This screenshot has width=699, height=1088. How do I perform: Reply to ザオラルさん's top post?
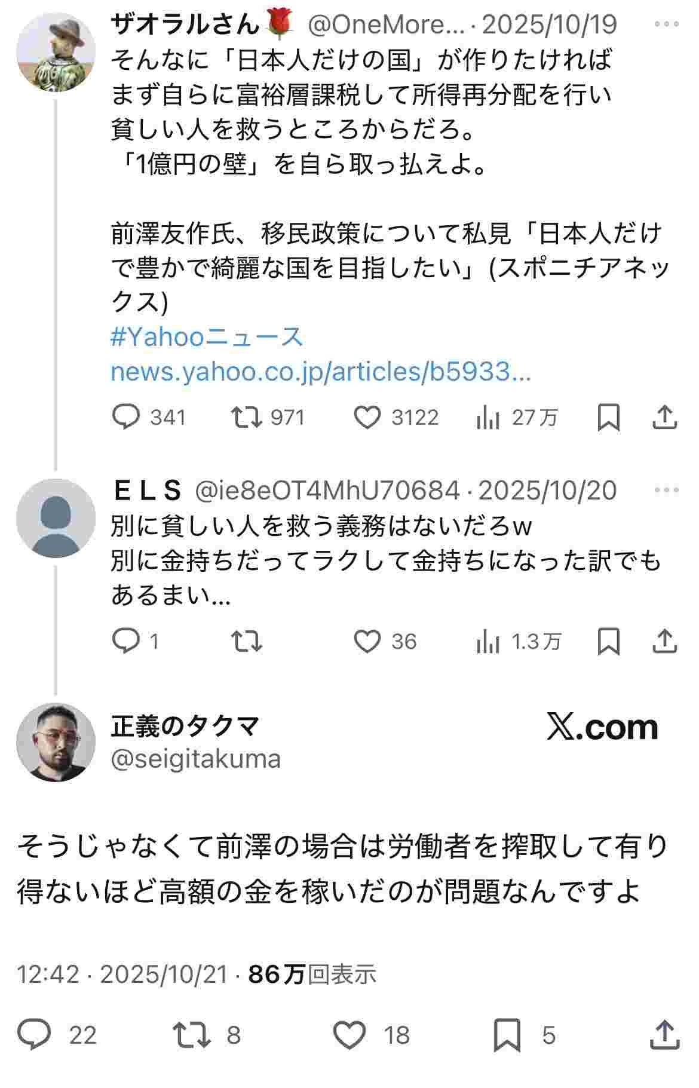pyautogui.click(x=126, y=417)
